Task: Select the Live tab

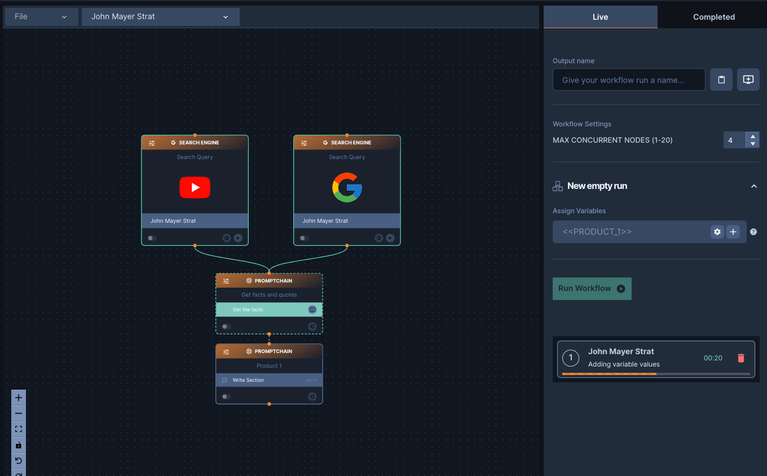Action: (600, 17)
